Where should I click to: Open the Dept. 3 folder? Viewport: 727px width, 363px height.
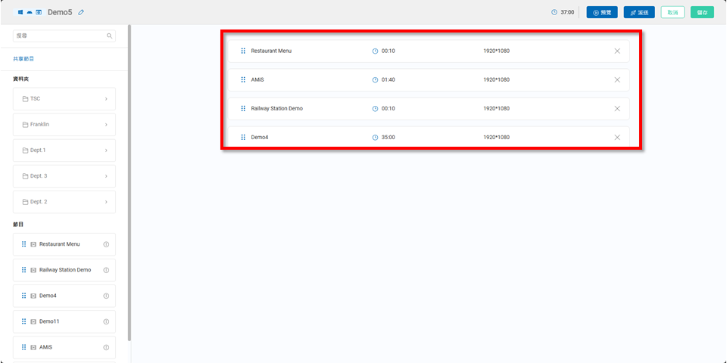point(64,176)
